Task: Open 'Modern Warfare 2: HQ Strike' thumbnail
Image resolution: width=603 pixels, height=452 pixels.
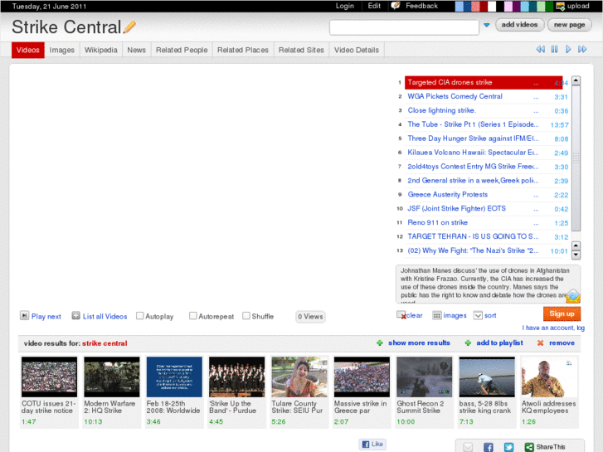Action: click(x=112, y=377)
